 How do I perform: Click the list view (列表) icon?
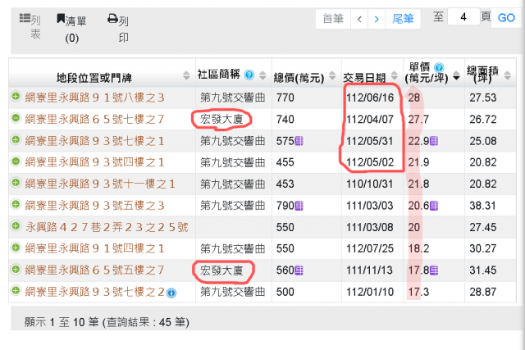tap(25, 19)
